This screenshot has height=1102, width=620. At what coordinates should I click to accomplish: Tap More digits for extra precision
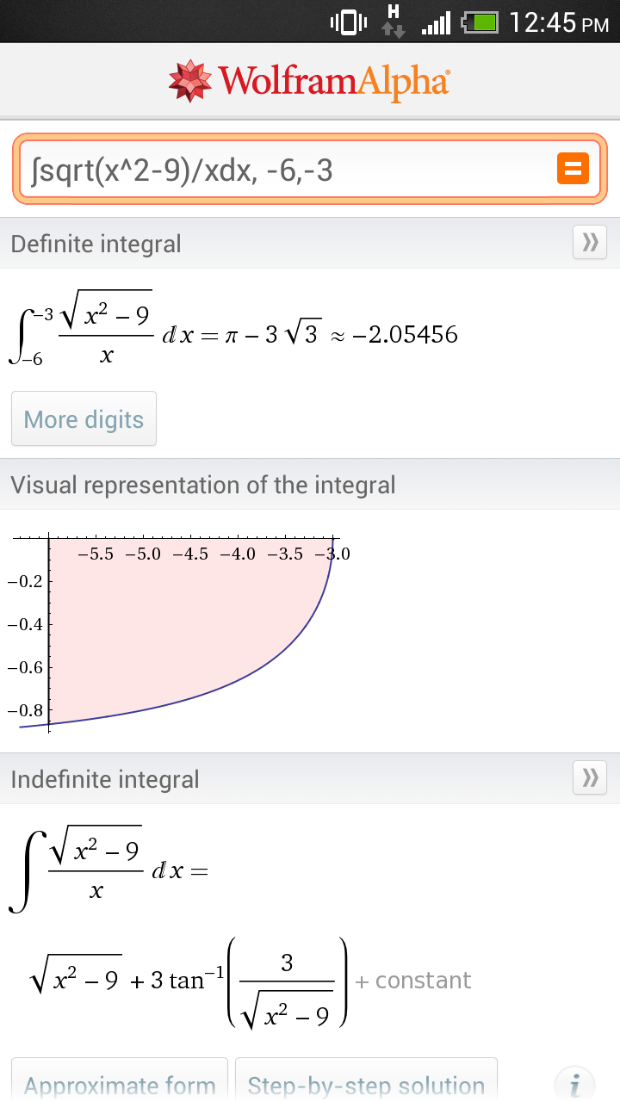(x=83, y=418)
